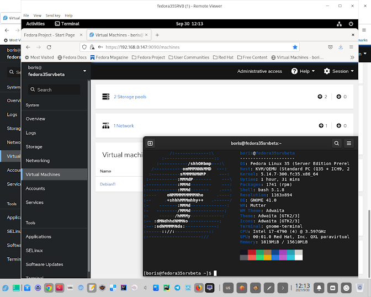The width and height of the screenshot is (371, 297).
Task: Open the 2 Storage pools link
Action: [x=130, y=97]
